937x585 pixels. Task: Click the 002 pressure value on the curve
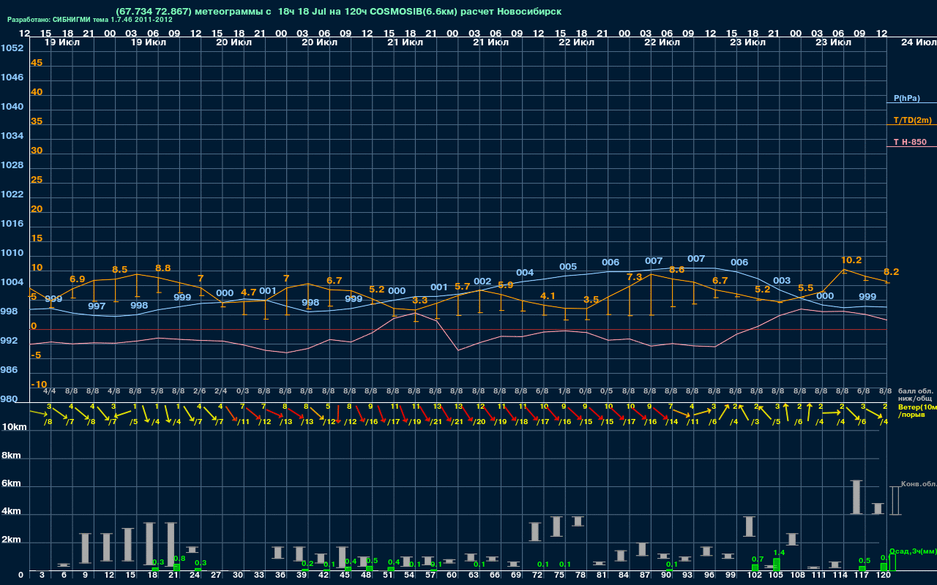482,282
